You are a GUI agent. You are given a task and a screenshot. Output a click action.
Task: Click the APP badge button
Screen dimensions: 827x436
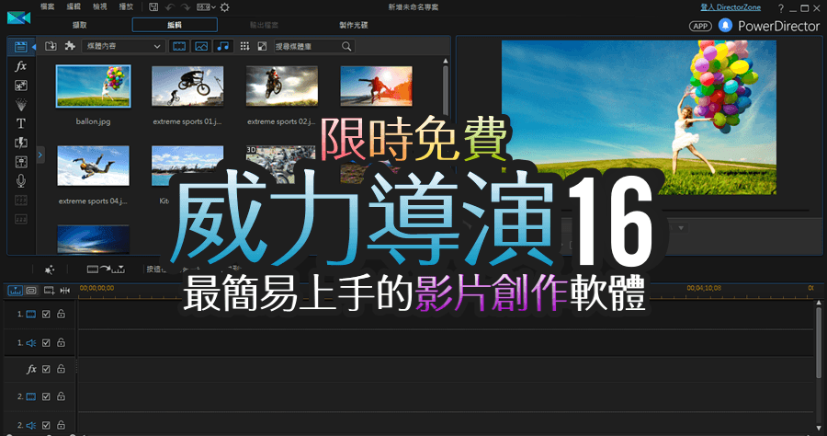click(700, 26)
